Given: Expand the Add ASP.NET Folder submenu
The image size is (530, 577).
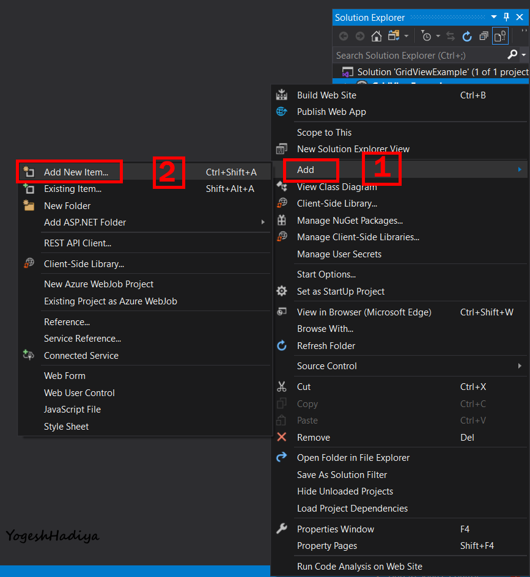Looking at the screenshot, I should pyautogui.click(x=86, y=222).
